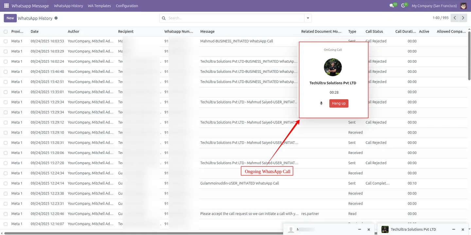Open the WhatsApp History menu

[x=68, y=6]
